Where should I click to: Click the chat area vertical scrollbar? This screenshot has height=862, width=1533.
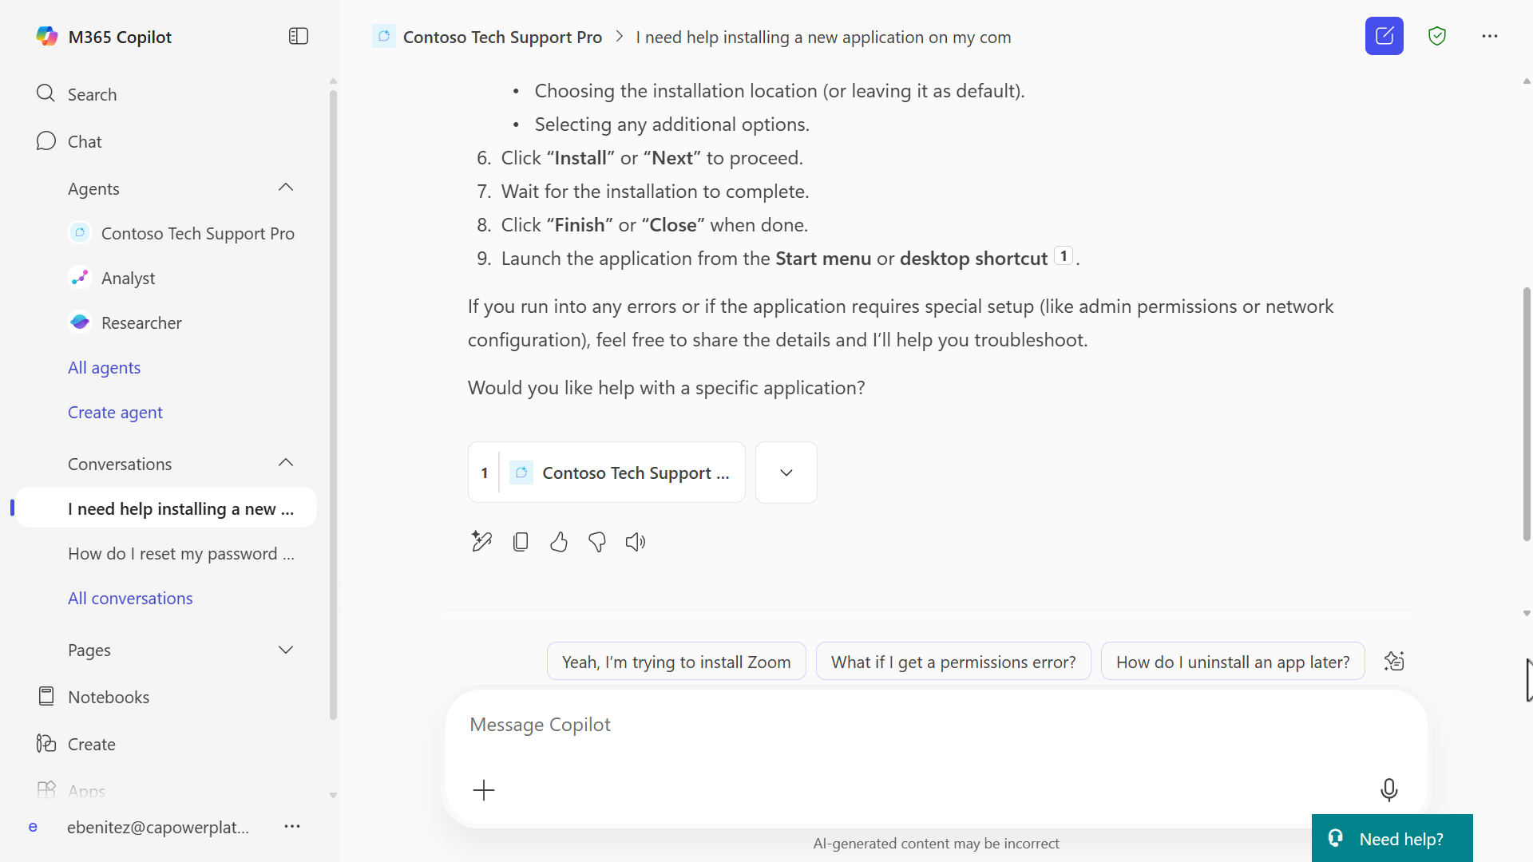[1527, 415]
